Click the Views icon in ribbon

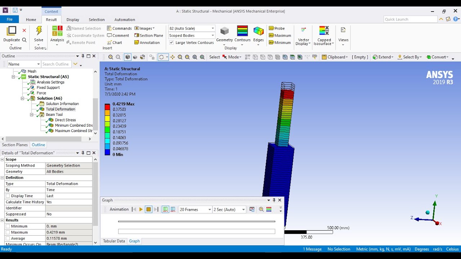343,30
